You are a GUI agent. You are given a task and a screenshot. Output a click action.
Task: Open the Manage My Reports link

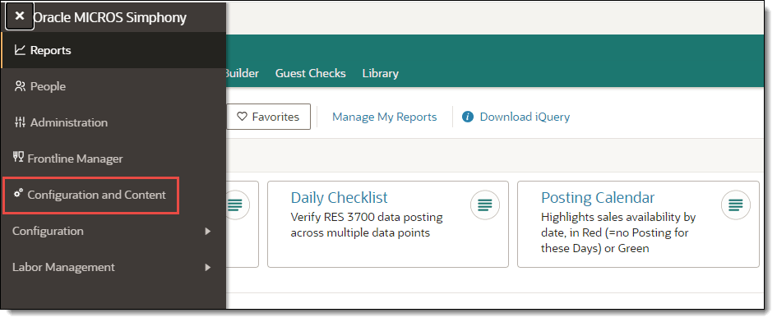tap(385, 117)
